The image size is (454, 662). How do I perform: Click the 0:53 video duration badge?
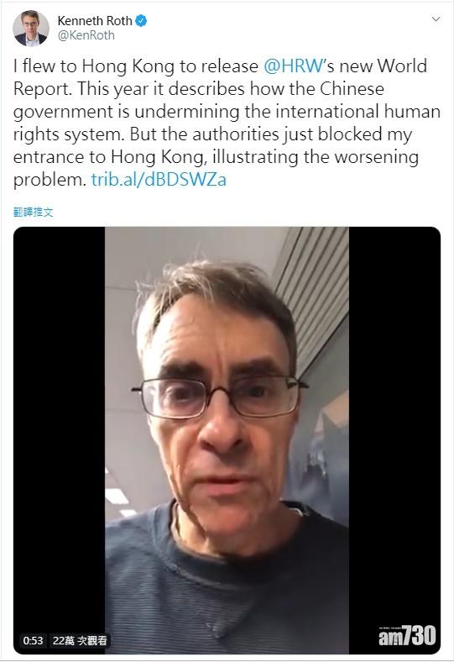click(33, 640)
